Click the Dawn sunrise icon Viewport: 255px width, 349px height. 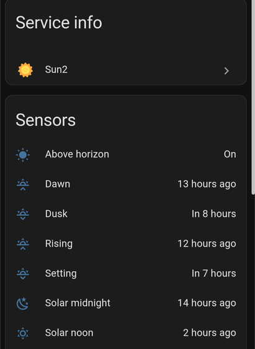23,185
